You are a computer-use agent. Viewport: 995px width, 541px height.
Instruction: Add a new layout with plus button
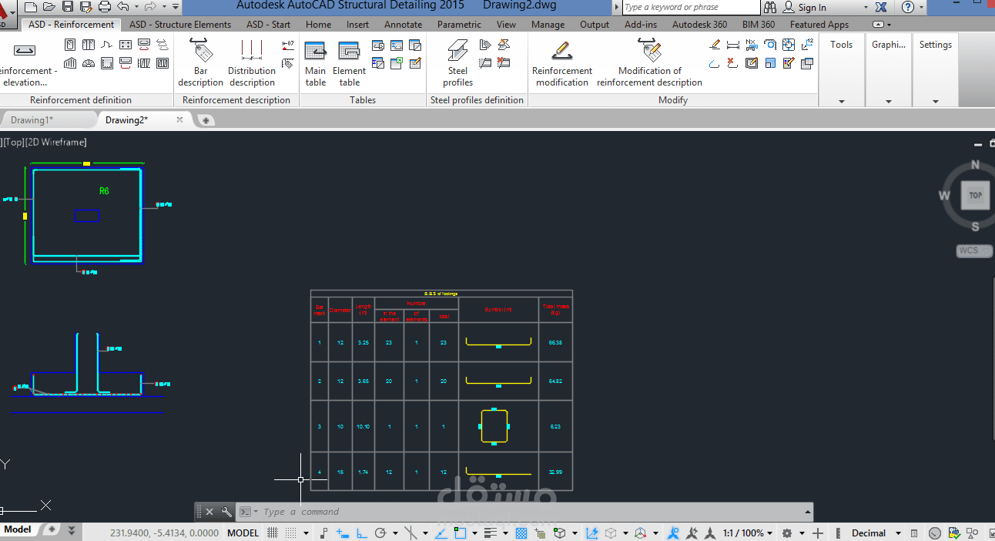click(52, 529)
